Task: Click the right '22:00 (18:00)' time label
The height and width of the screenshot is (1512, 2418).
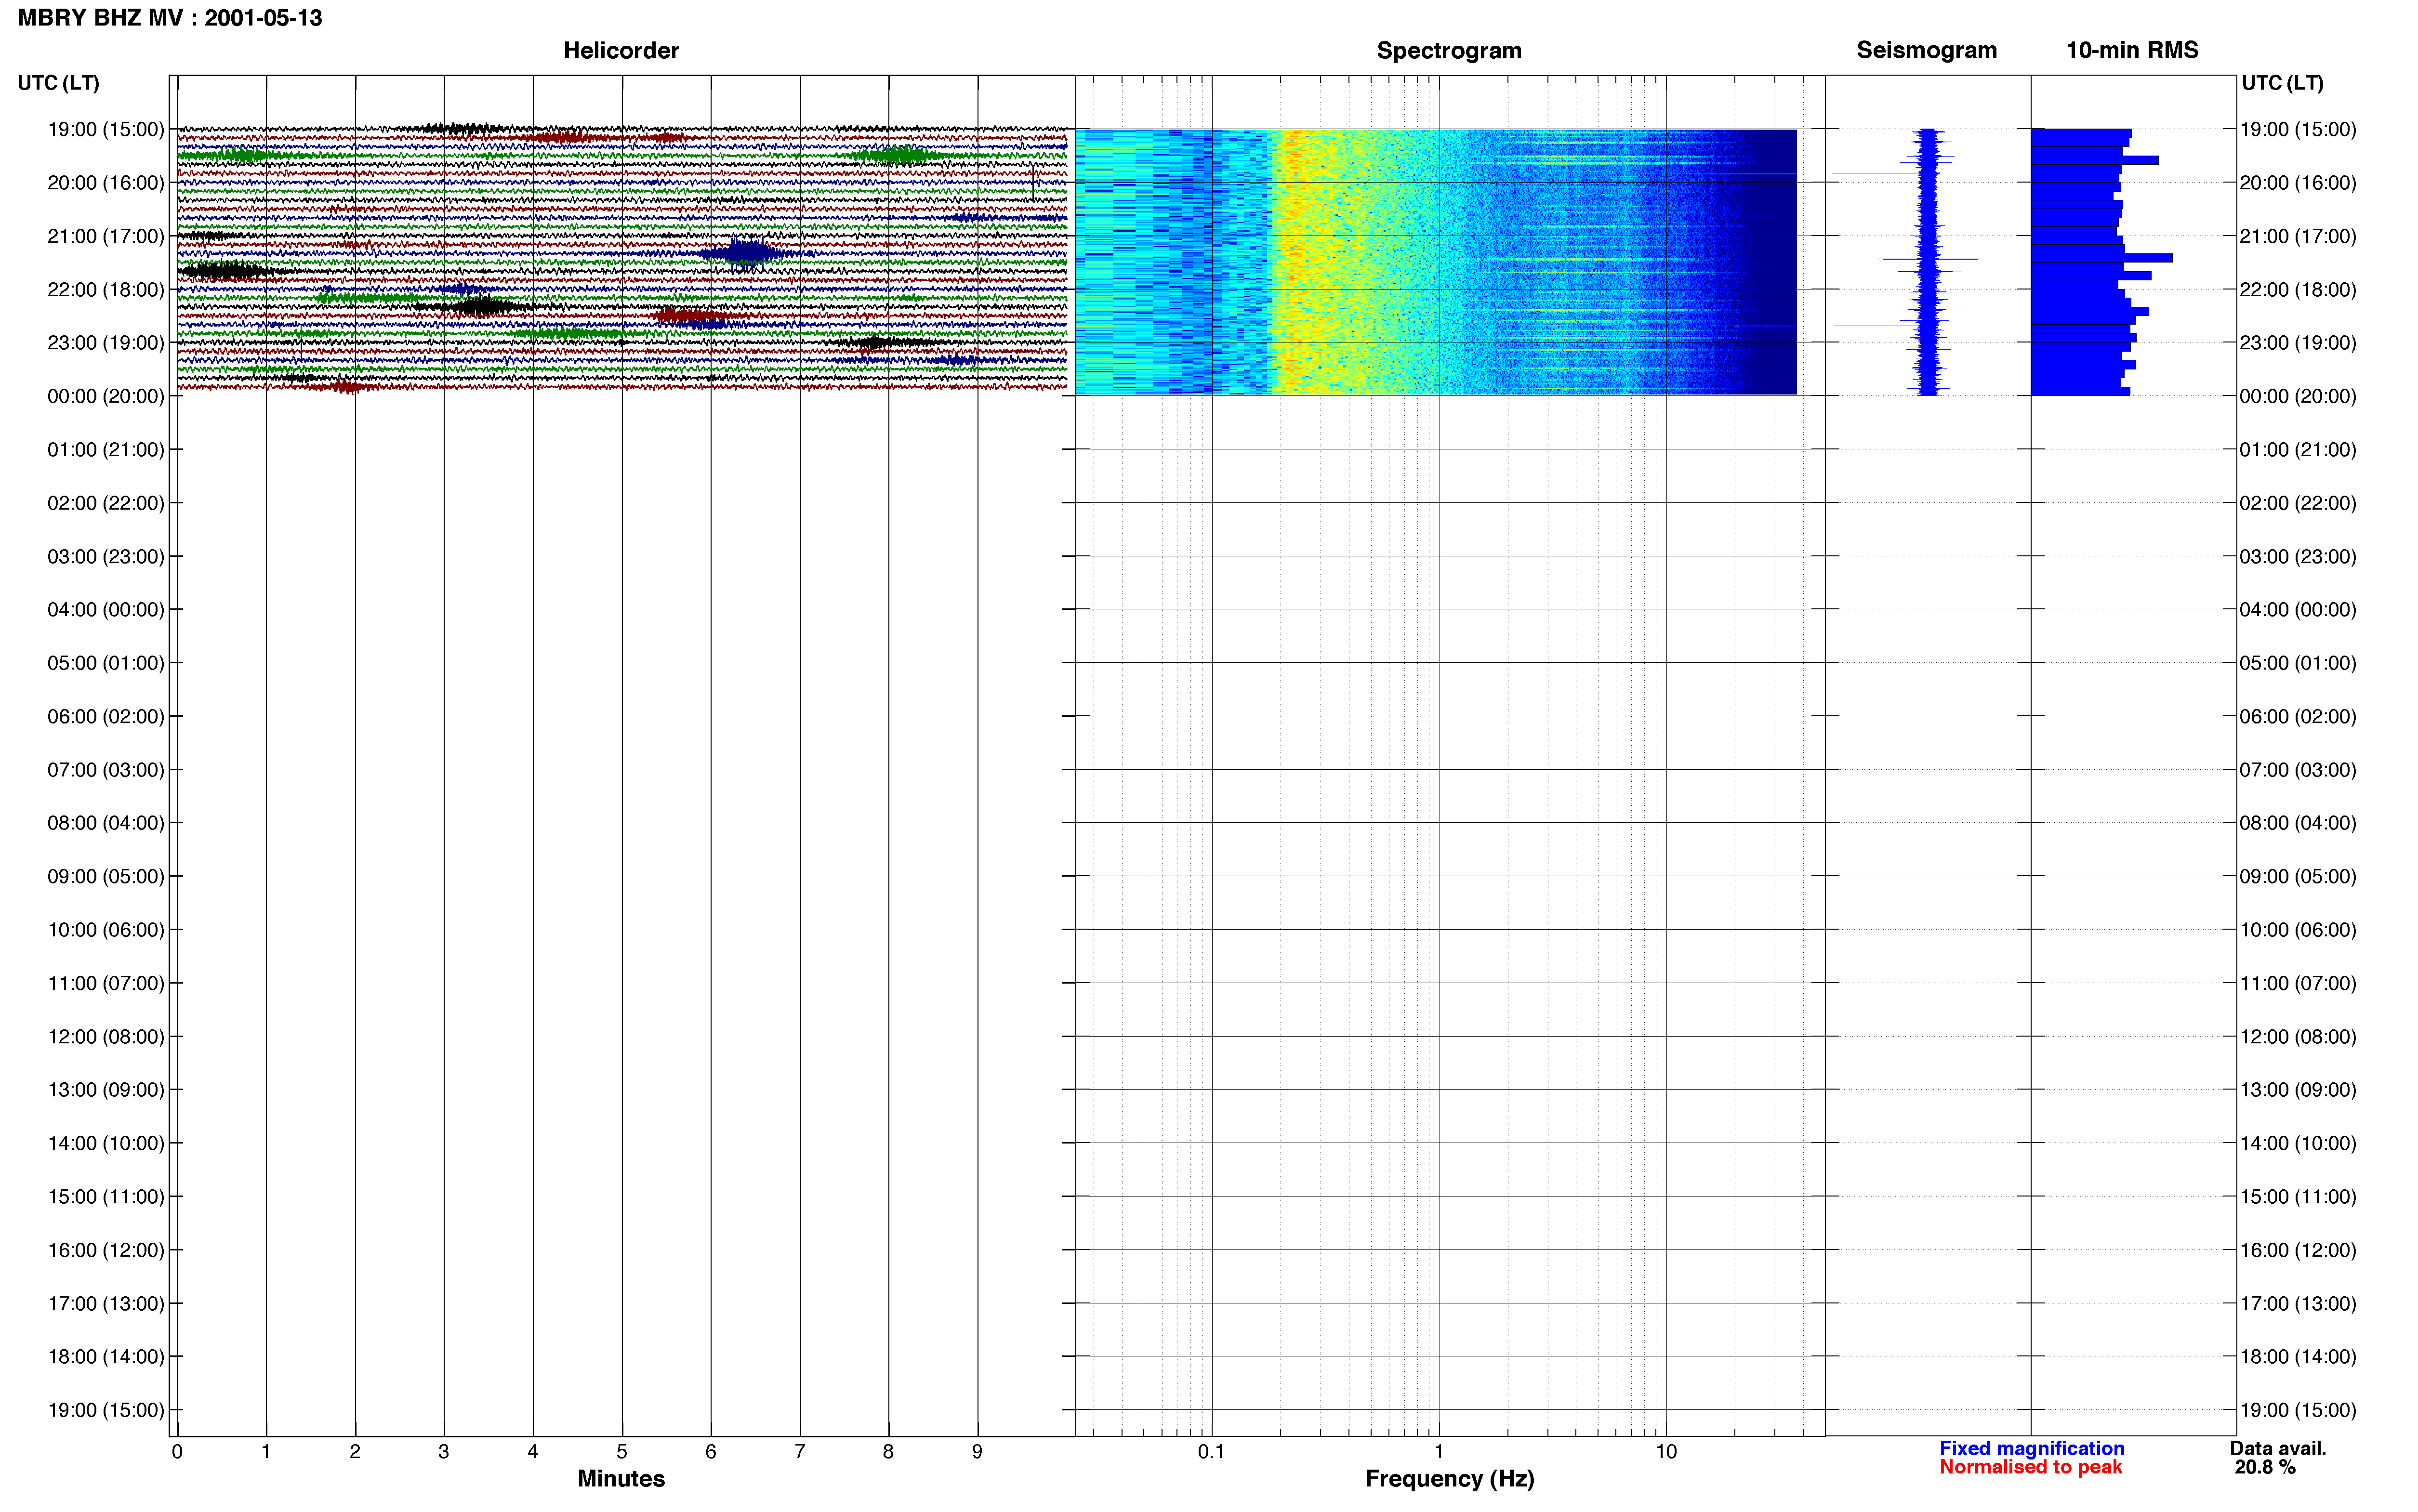Action: pos(2297,290)
